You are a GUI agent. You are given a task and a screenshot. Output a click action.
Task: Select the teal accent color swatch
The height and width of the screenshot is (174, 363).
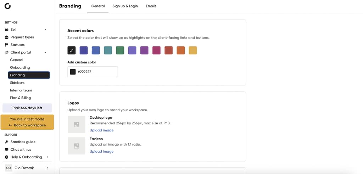coord(108,50)
